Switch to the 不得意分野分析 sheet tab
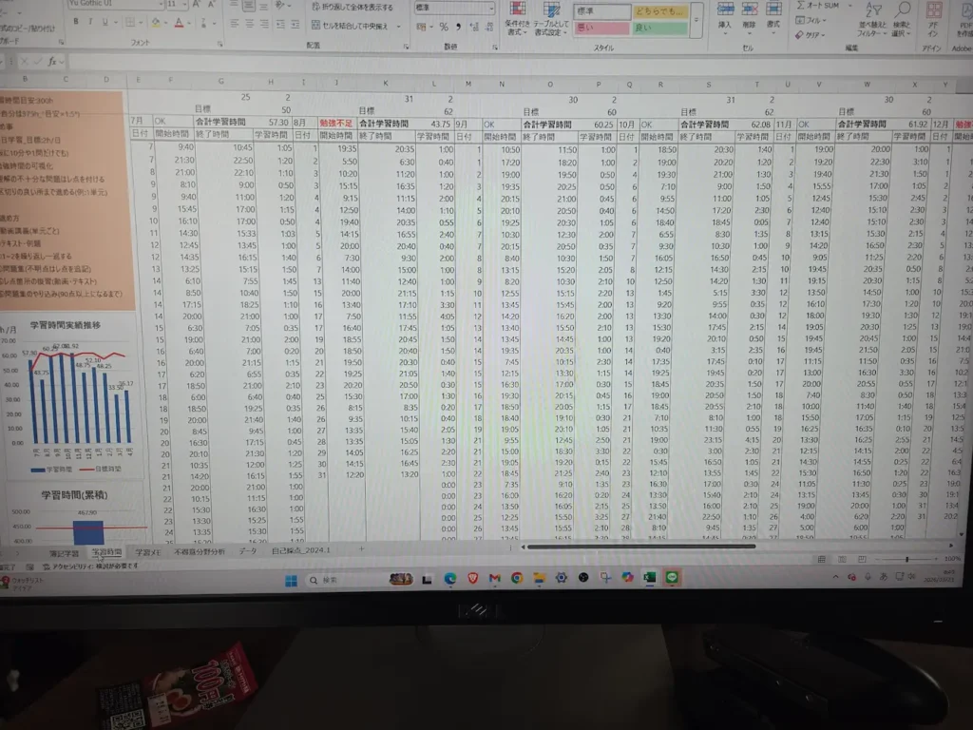The width and height of the screenshot is (973, 730). [200, 551]
